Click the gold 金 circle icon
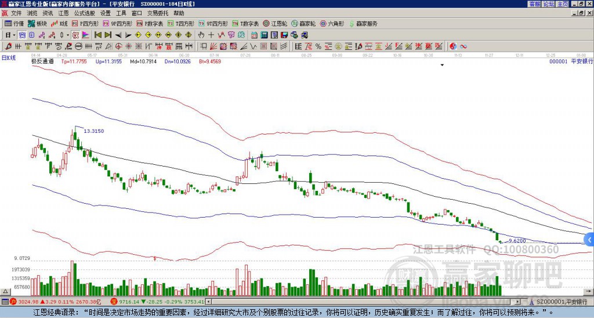 [x=338, y=46]
